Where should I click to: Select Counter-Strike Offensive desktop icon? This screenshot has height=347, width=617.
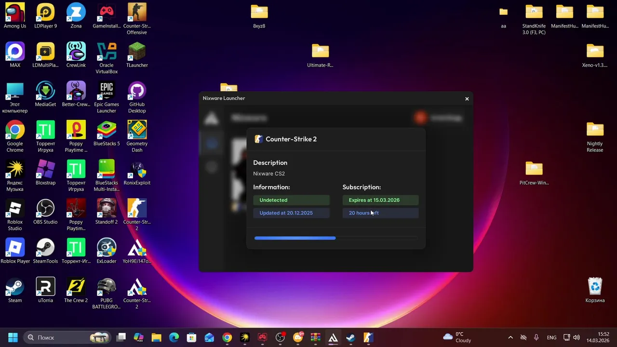137,19
